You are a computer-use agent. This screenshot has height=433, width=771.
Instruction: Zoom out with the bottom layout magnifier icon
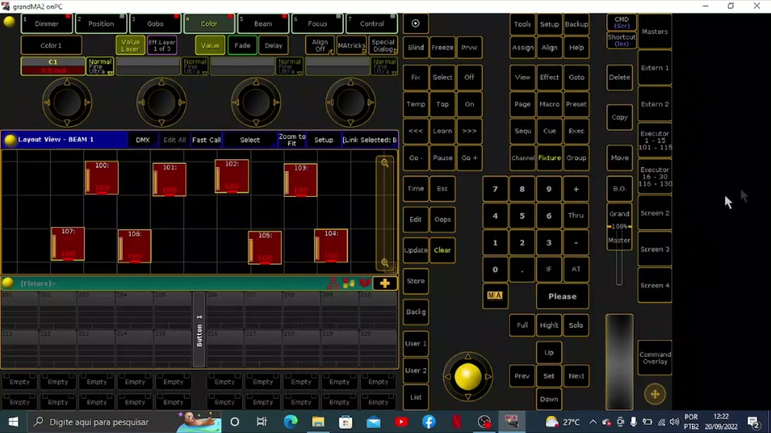385,263
